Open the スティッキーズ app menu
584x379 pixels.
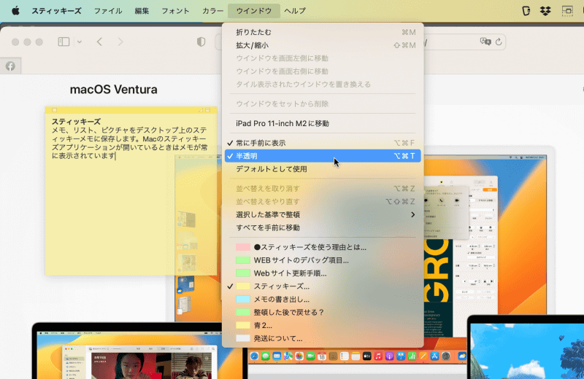pyautogui.click(x=56, y=11)
